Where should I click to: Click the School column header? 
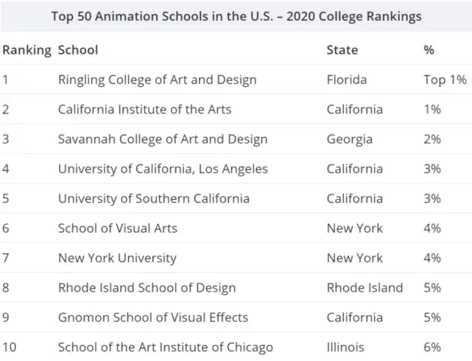[78, 50]
